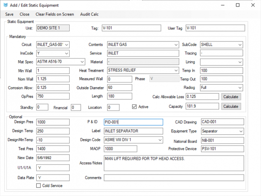
Task: Calculate the Capacity value
Action: point(231,106)
